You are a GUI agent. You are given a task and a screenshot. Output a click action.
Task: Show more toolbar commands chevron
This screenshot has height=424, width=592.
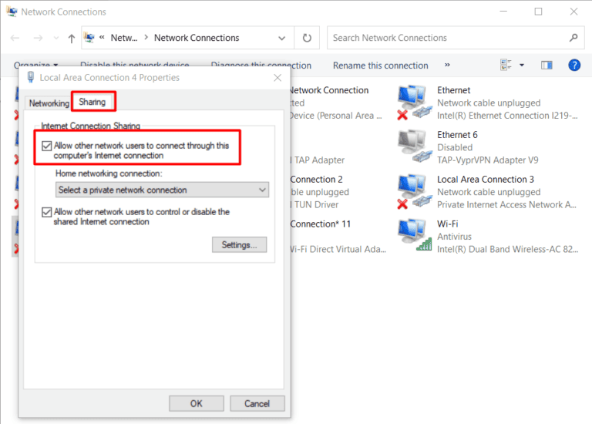coord(447,66)
